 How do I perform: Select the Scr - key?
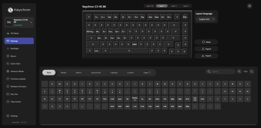click(x=97, y=17)
